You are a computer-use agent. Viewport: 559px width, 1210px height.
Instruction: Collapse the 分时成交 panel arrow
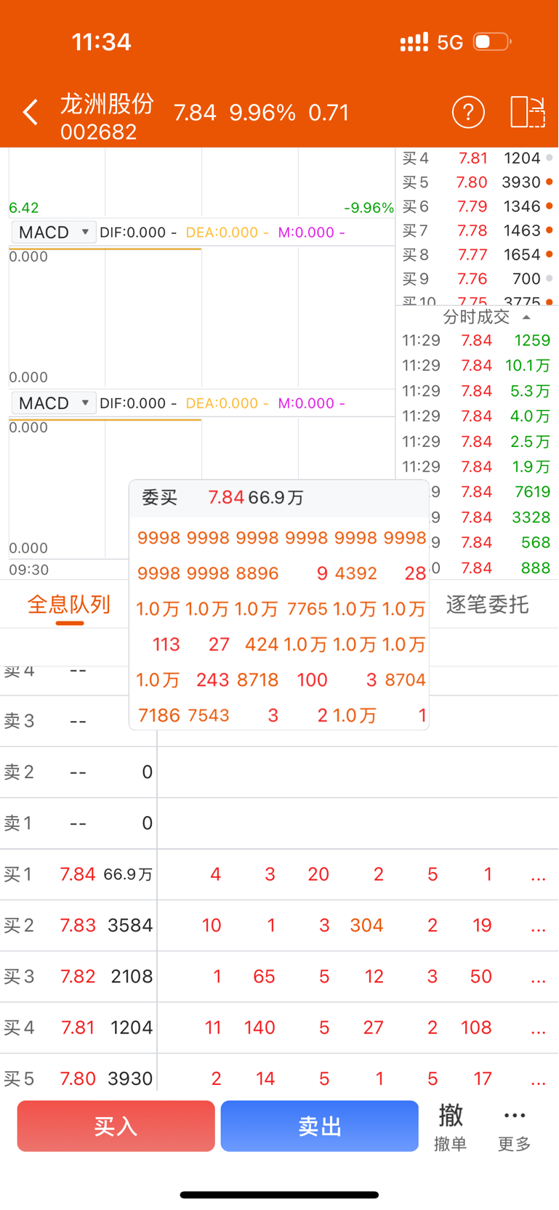coord(526,318)
